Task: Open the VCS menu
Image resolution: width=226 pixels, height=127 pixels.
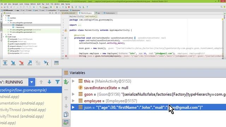Action: (52, 4)
